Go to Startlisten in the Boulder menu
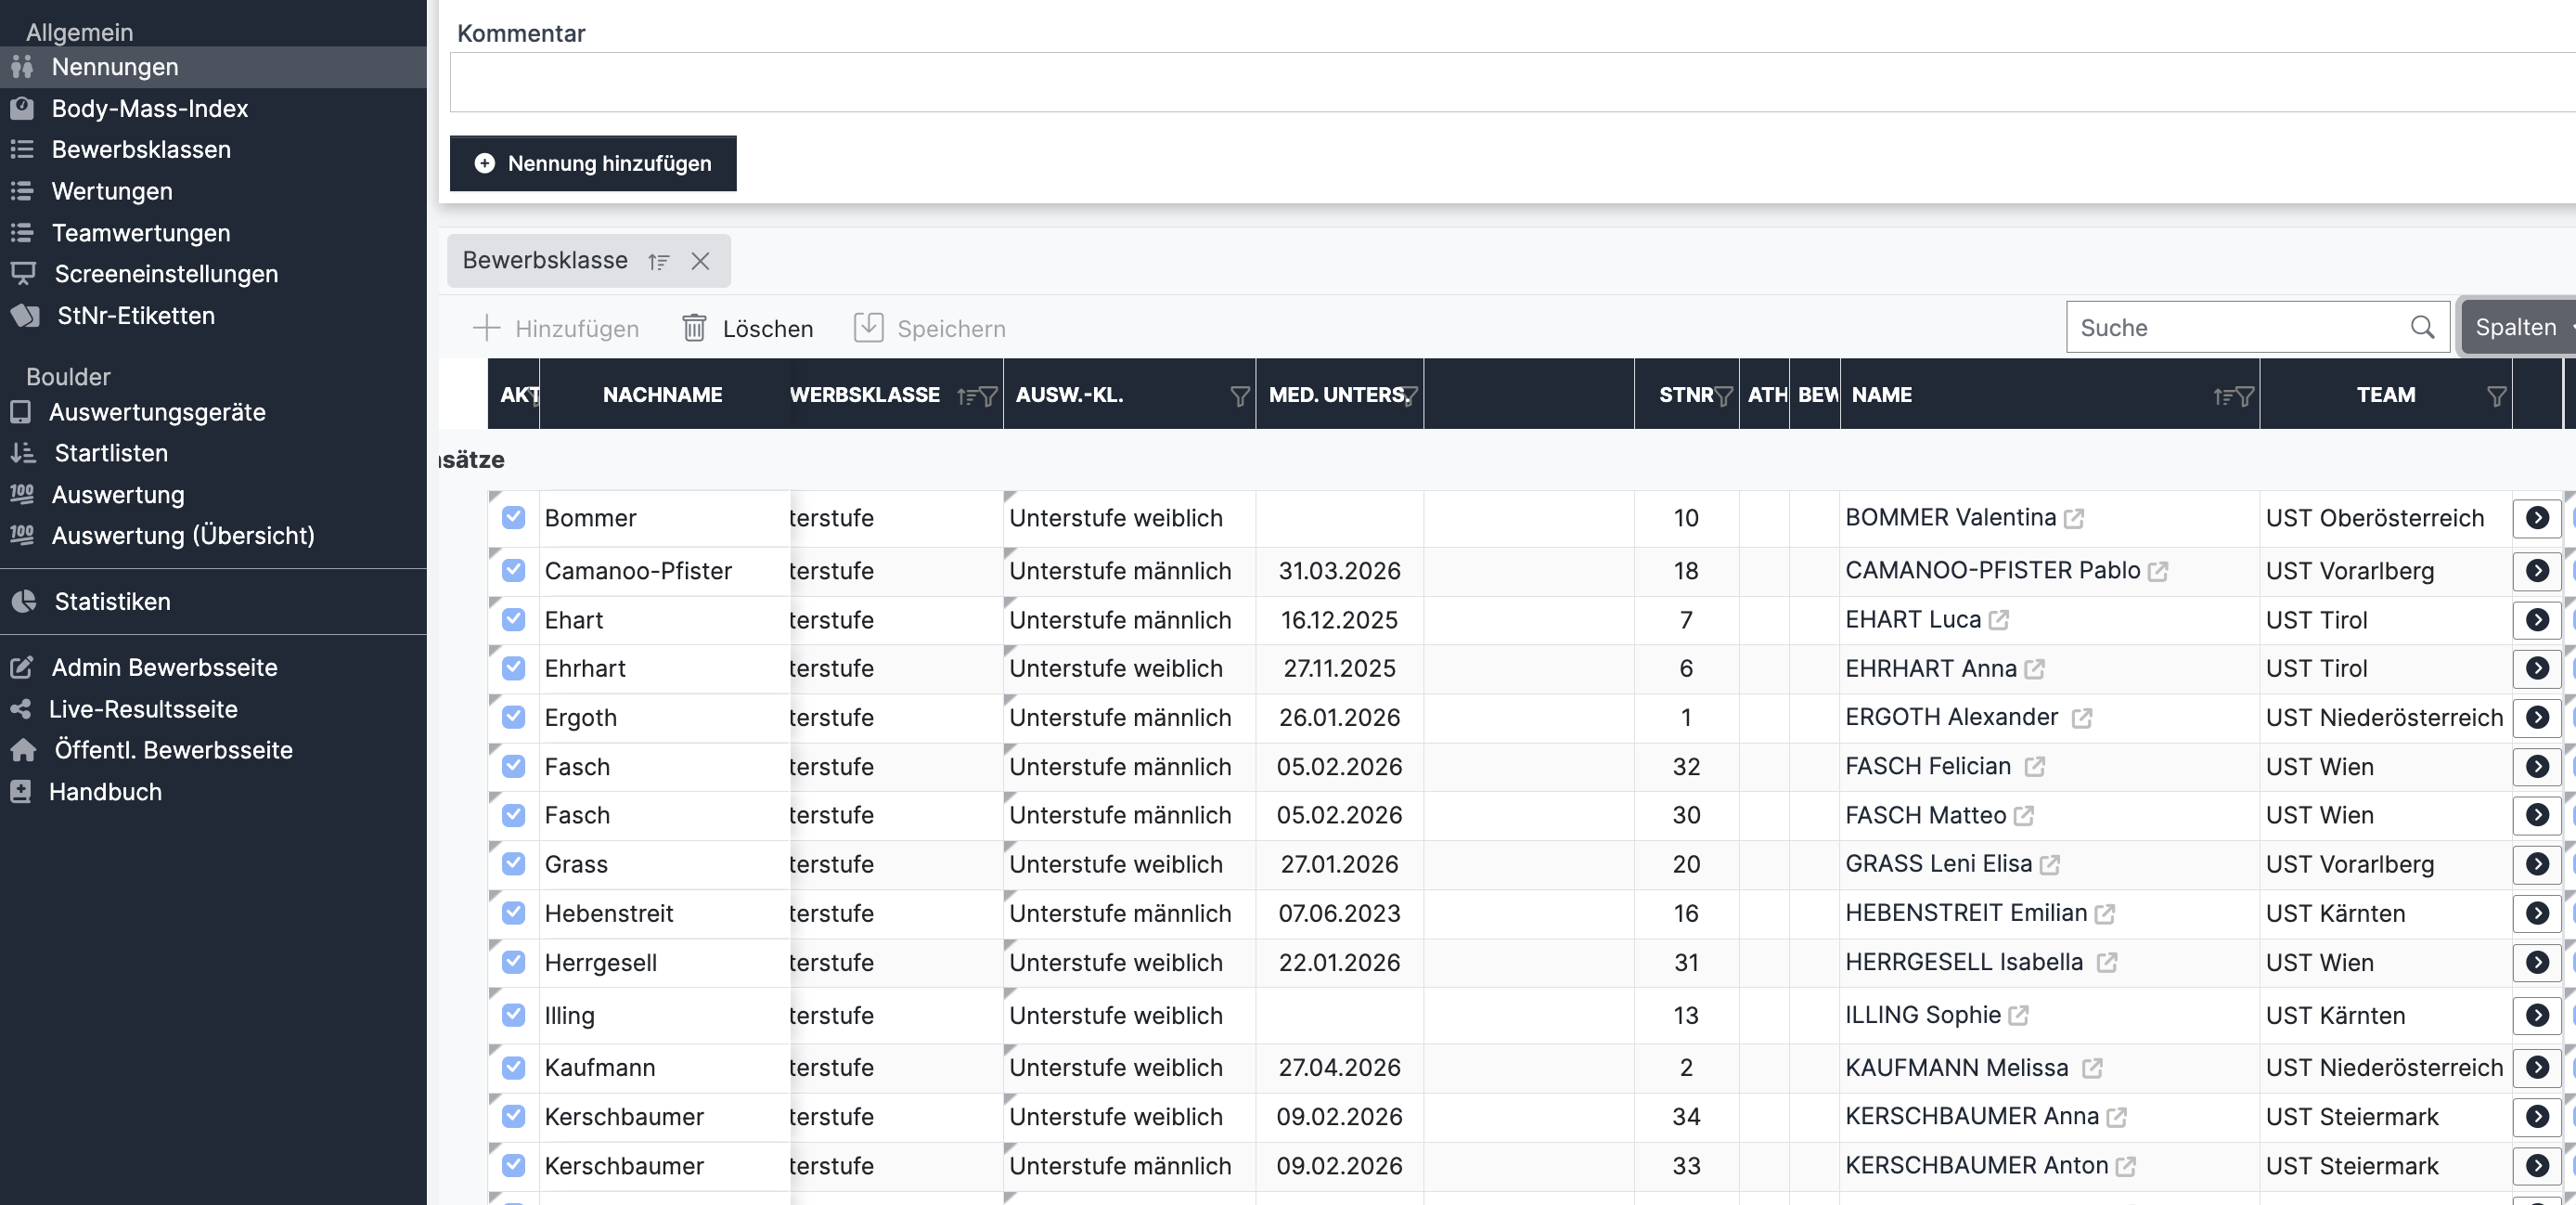This screenshot has width=2576, height=1205. pyautogui.click(x=111, y=453)
